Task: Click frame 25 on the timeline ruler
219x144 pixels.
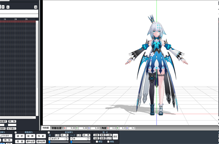Action: click(x=26, y=19)
